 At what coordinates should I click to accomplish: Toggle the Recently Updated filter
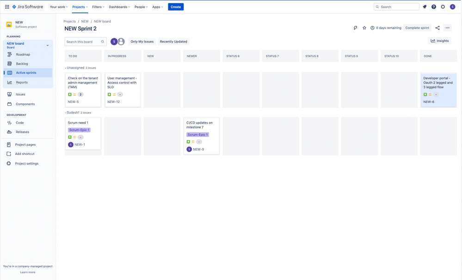173,42
